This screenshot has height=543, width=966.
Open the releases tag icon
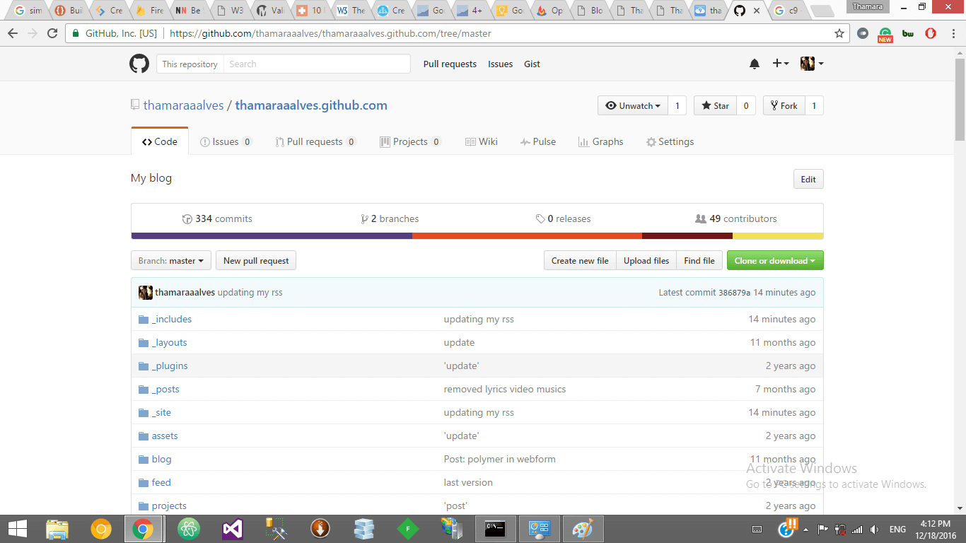pos(541,218)
